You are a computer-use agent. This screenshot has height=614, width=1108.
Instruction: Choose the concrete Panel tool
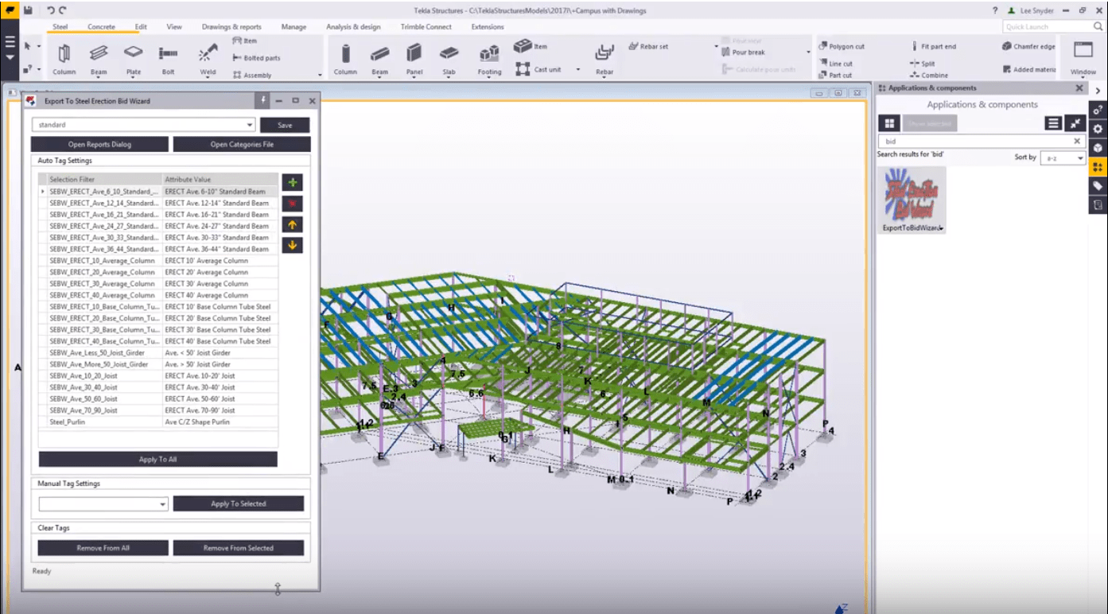(x=414, y=60)
